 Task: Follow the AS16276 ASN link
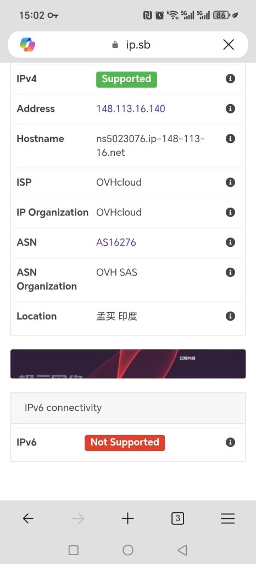[x=116, y=242]
